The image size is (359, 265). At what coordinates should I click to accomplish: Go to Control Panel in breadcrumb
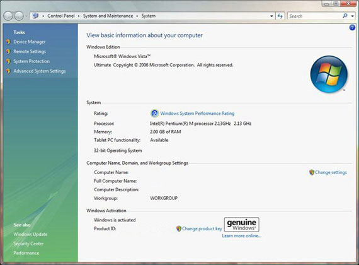[x=61, y=16]
